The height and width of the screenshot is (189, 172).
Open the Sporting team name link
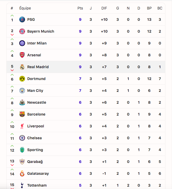pos(35,150)
